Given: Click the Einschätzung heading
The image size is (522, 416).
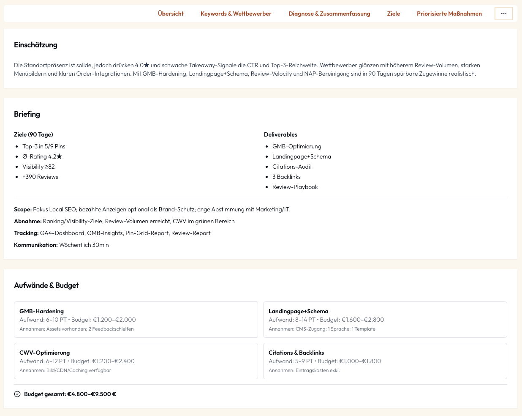Looking at the screenshot, I should coord(35,45).
